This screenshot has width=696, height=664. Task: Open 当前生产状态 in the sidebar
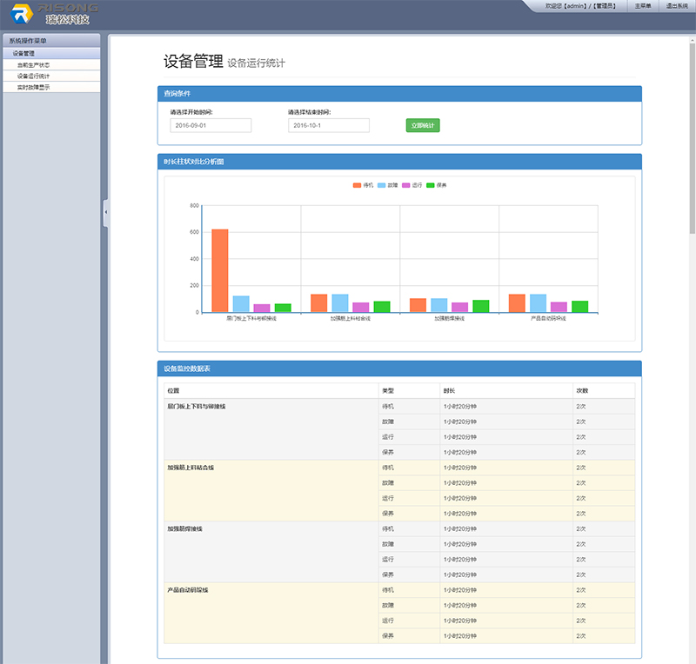[51, 65]
